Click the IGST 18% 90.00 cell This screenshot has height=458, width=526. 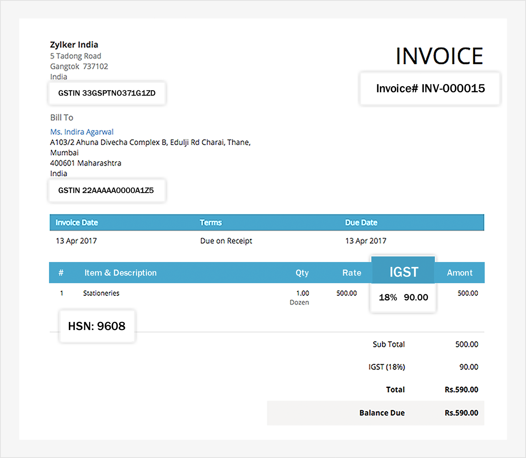click(x=403, y=297)
